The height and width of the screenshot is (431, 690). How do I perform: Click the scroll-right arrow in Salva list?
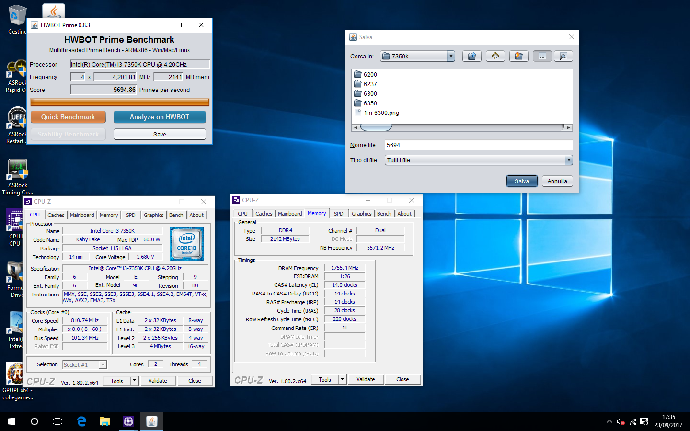pyautogui.click(x=568, y=127)
